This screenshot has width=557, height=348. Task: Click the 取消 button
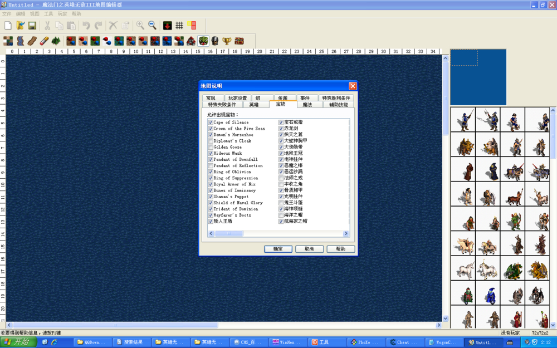(309, 249)
